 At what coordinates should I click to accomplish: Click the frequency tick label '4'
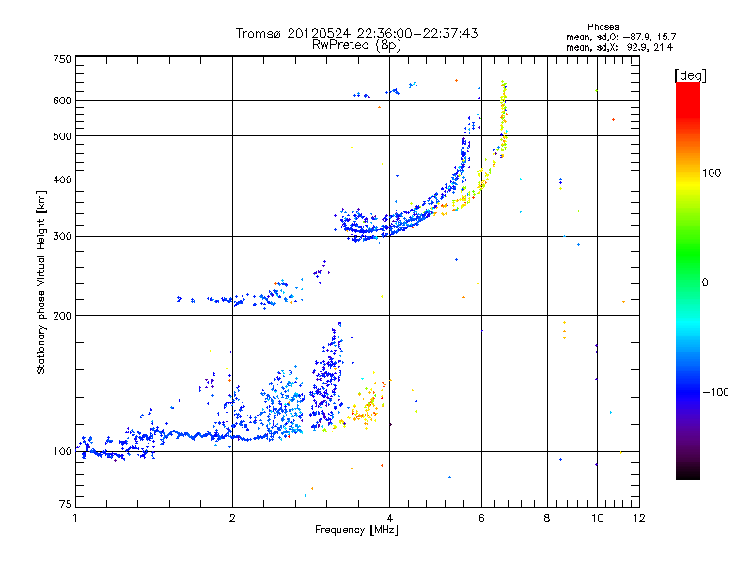click(389, 518)
